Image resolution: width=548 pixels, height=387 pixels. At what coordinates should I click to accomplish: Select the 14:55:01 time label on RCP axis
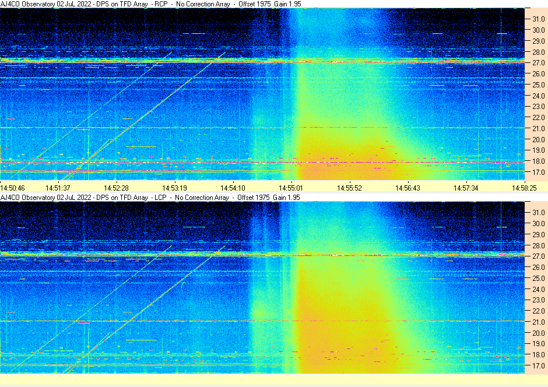pos(291,188)
